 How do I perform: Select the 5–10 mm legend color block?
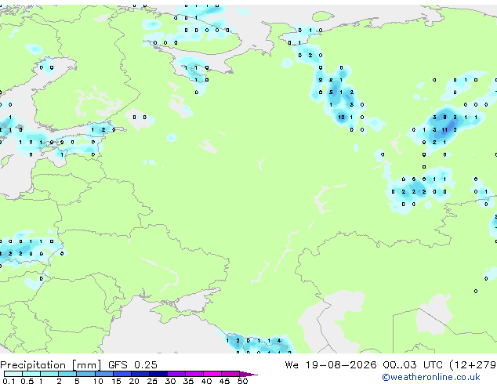(x=86, y=374)
